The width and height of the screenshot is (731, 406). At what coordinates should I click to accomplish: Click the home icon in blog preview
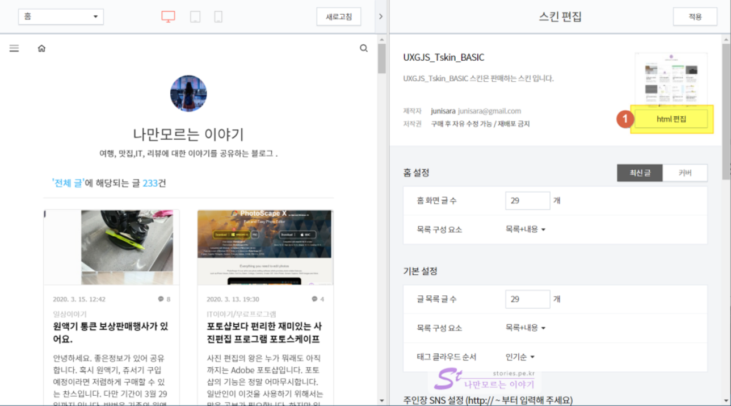click(x=41, y=49)
